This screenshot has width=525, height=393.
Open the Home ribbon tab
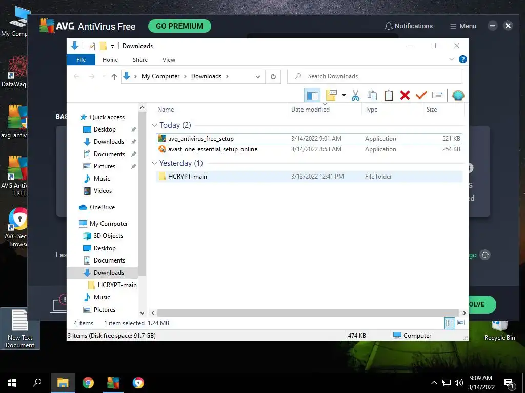point(110,60)
